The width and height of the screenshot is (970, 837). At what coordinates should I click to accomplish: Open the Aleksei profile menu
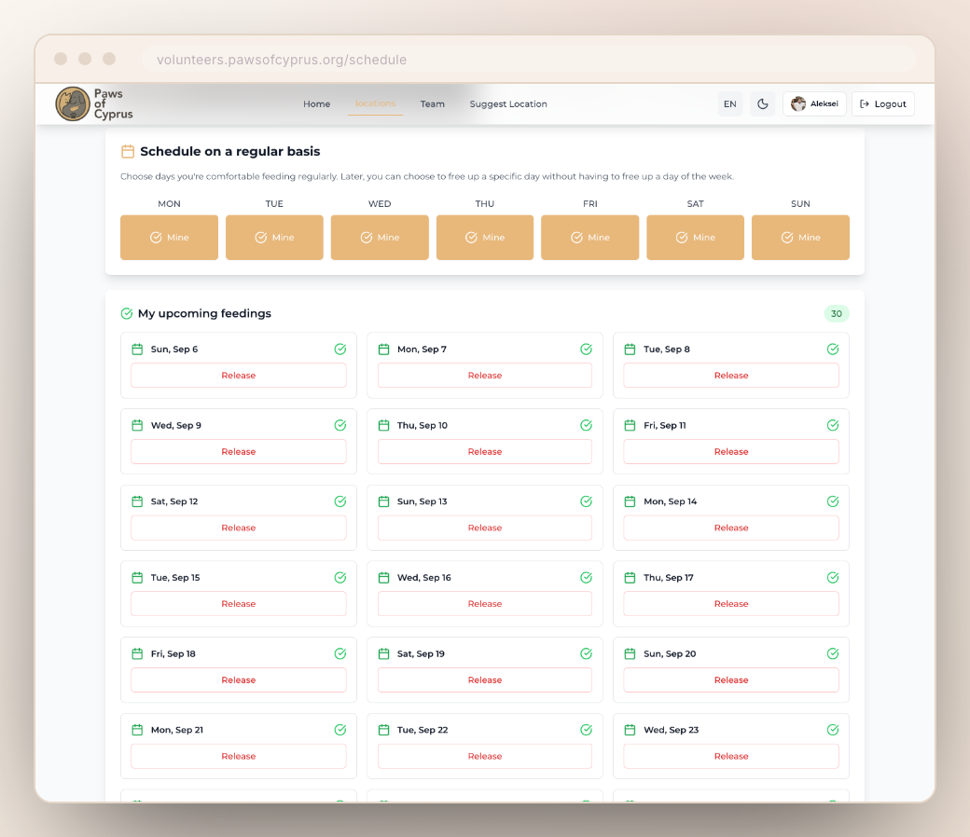[x=814, y=103]
